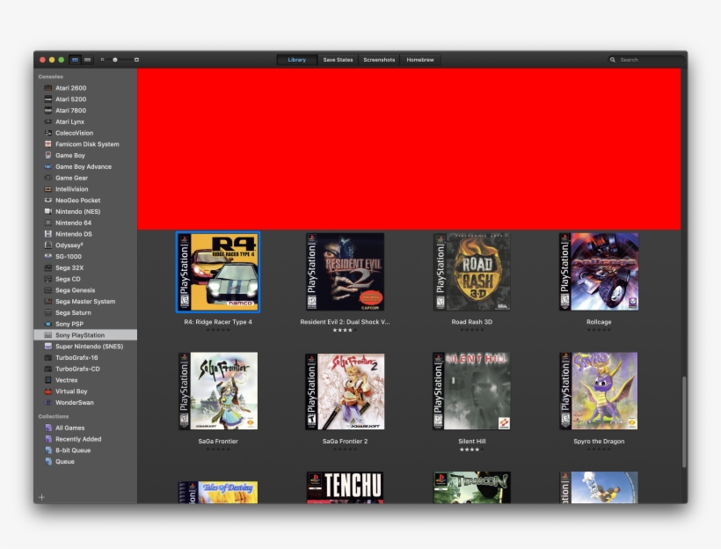Select the Tales of Destiny cover
Viewport: 721px width, 549px height.
pyautogui.click(x=218, y=493)
